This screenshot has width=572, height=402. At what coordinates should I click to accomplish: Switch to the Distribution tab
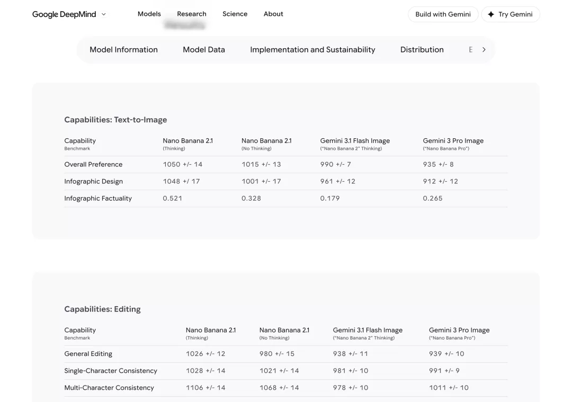(422, 50)
